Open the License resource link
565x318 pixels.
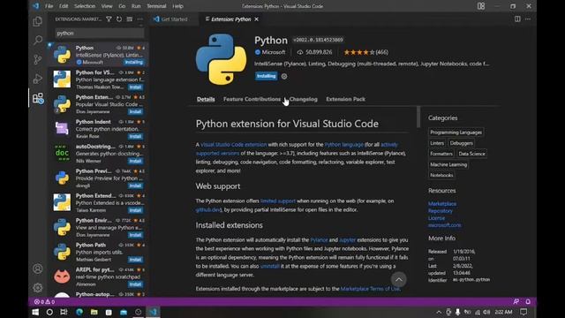(436, 218)
